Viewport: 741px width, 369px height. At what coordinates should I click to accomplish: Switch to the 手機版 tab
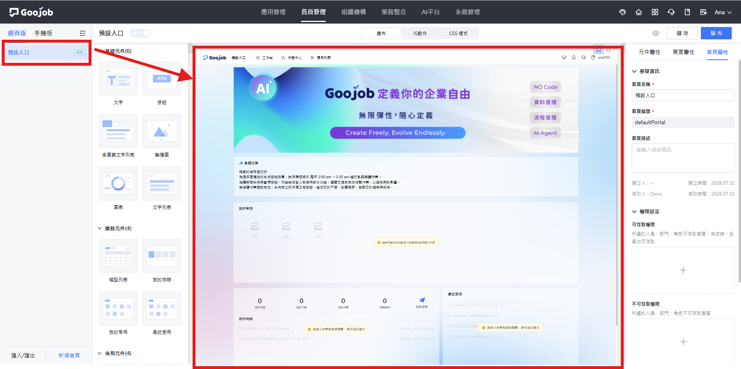point(43,33)
